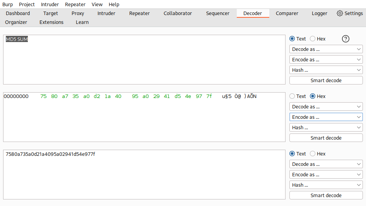Open the Repeater menu in menu bar
The image size is (366, 206).
(75, 4)
